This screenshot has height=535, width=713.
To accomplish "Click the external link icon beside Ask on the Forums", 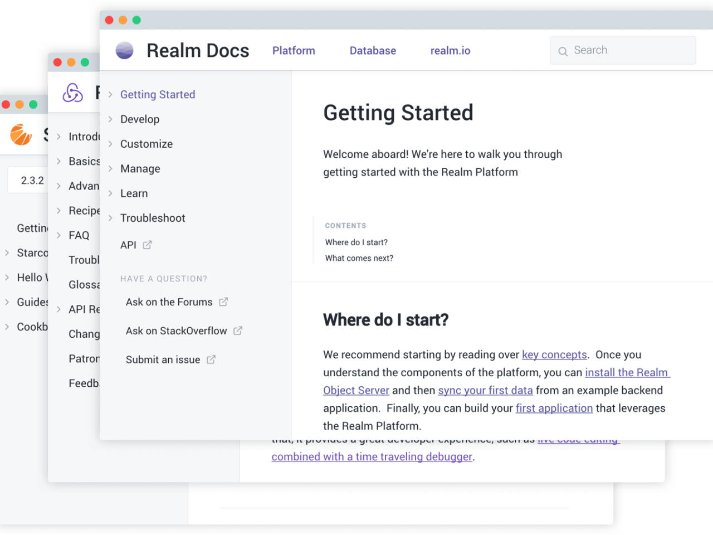I will (223, 301).
